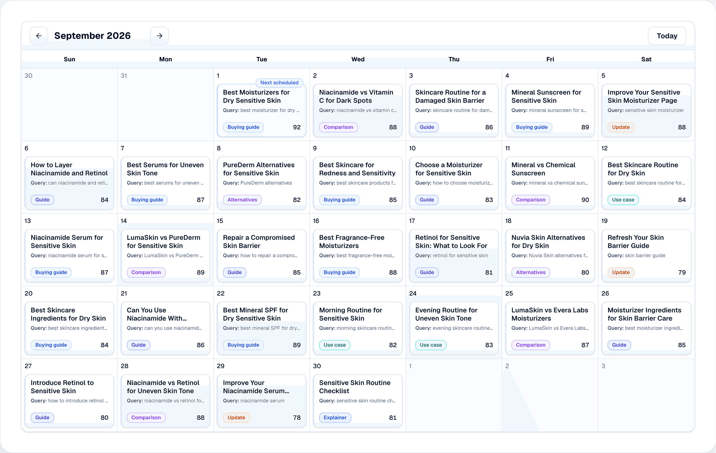Open Refresh Your Skin Barrier Guide card
This screenshot has height=453, width=716.
click(646, 256)
